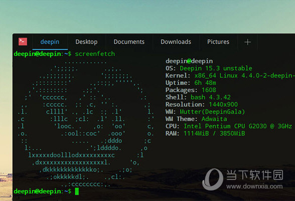Click the screenfetch command text

pyautogui.click(x=95, y=54)
